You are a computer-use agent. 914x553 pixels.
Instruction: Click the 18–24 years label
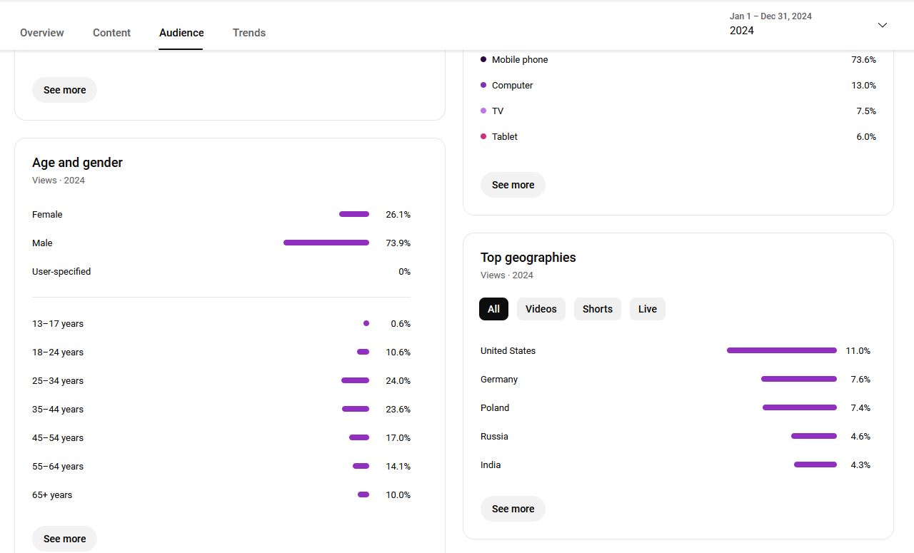click(x=58, y=352)
